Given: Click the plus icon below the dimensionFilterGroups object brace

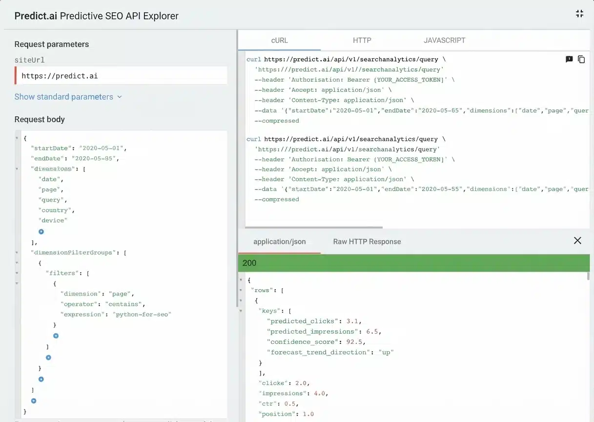Looking at the screenshot, I should pos(41,379).
